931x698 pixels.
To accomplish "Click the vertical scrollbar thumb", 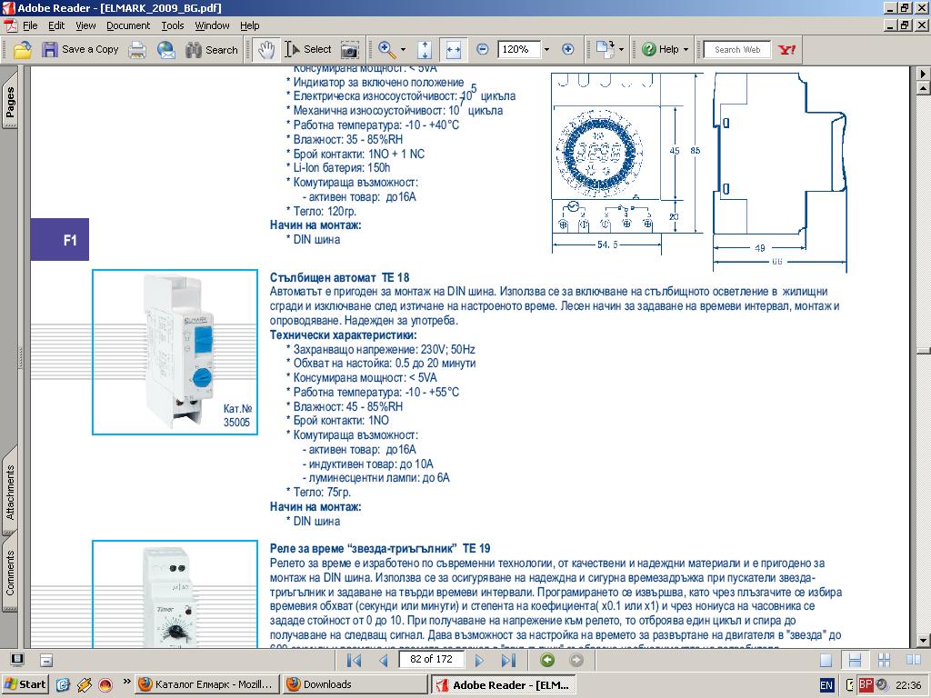I will (x=924, y=351).
